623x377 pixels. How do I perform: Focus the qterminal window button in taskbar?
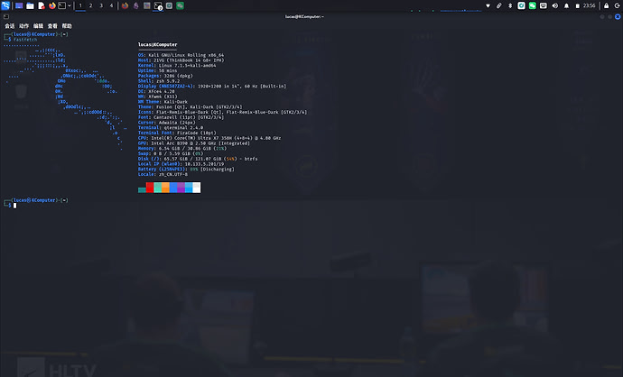158,6
